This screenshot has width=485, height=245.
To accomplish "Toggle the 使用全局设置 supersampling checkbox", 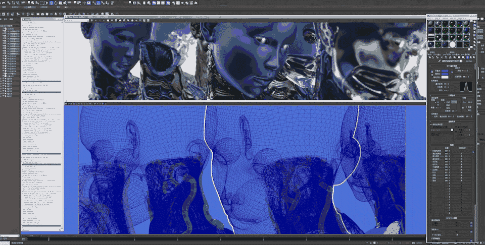I will coord(431,125).
